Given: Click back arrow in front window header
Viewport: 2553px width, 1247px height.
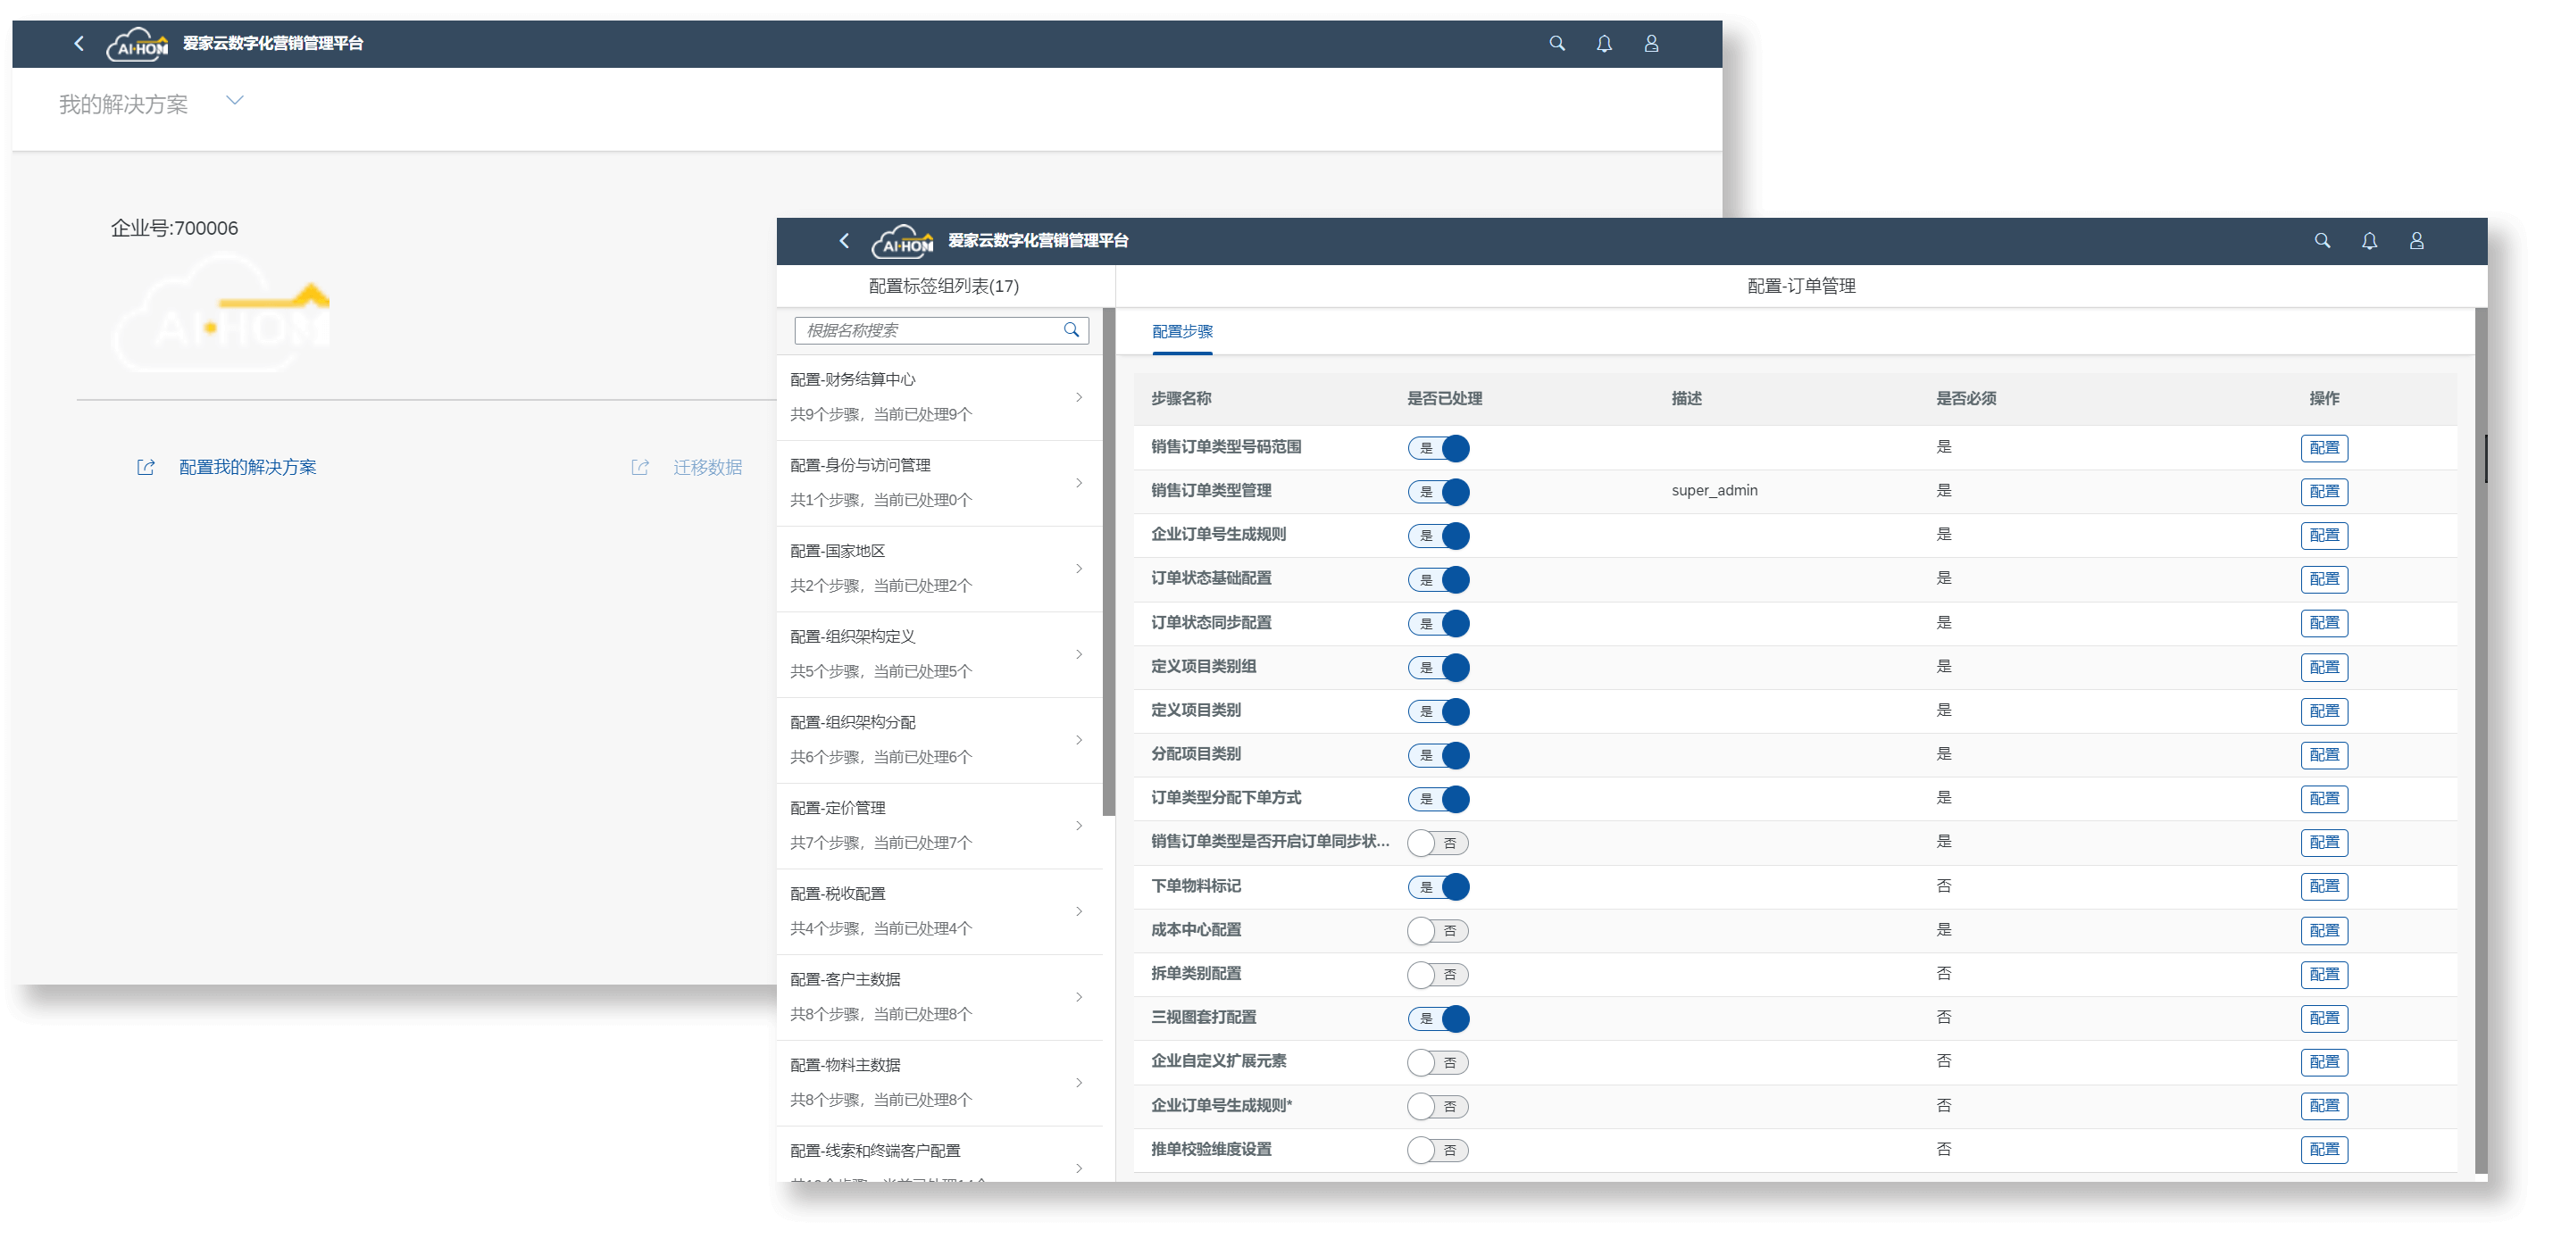Looking at the screenshot, I should [845, 241].
